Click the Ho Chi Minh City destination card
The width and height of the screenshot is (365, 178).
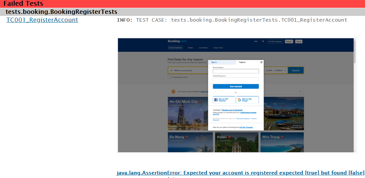(188, 113)
